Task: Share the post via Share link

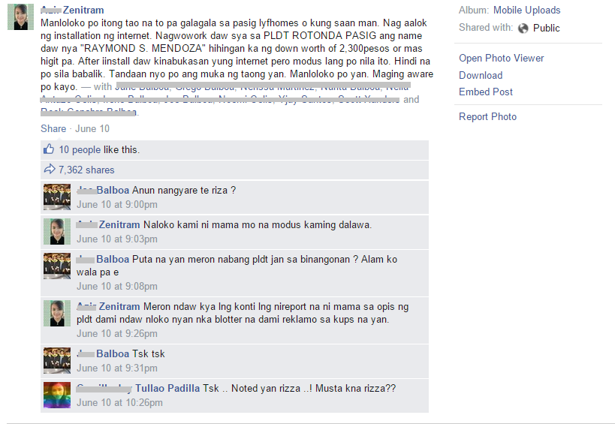Action: coord(53,128)
